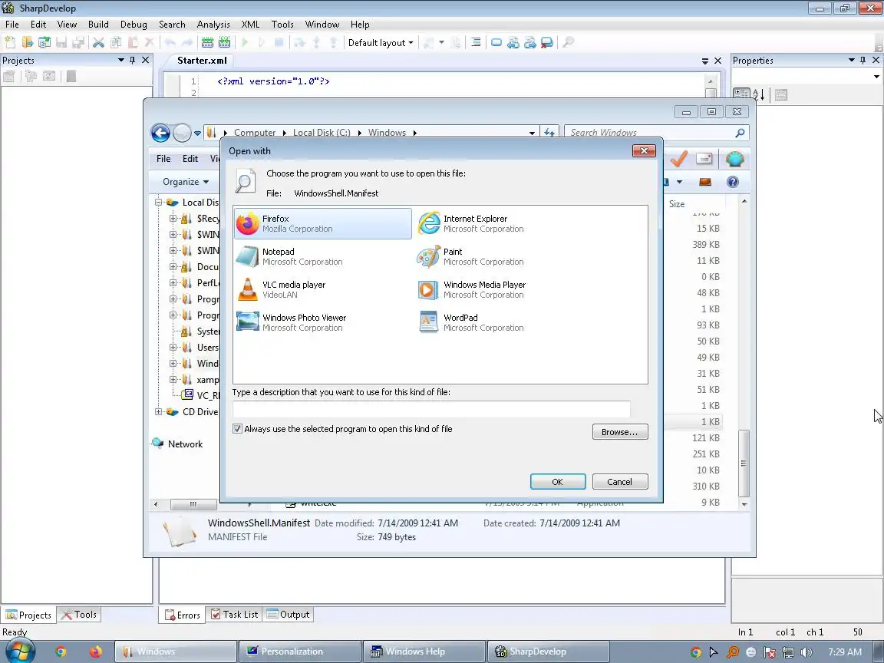The width and height of the screenshot is (884, 663).
Task: Pin the Projects panel with pushpin icon
Action: (133, 60)
